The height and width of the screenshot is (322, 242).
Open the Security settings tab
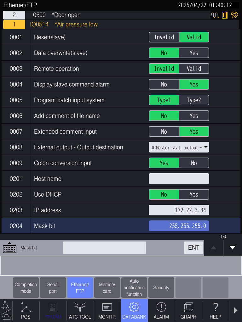161,287
